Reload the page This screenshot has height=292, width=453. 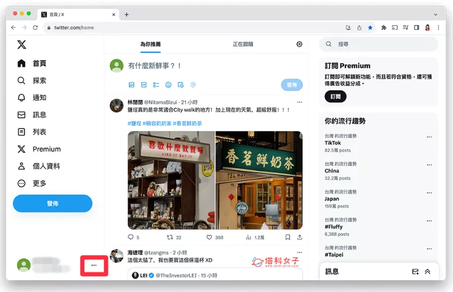point(35,28)
